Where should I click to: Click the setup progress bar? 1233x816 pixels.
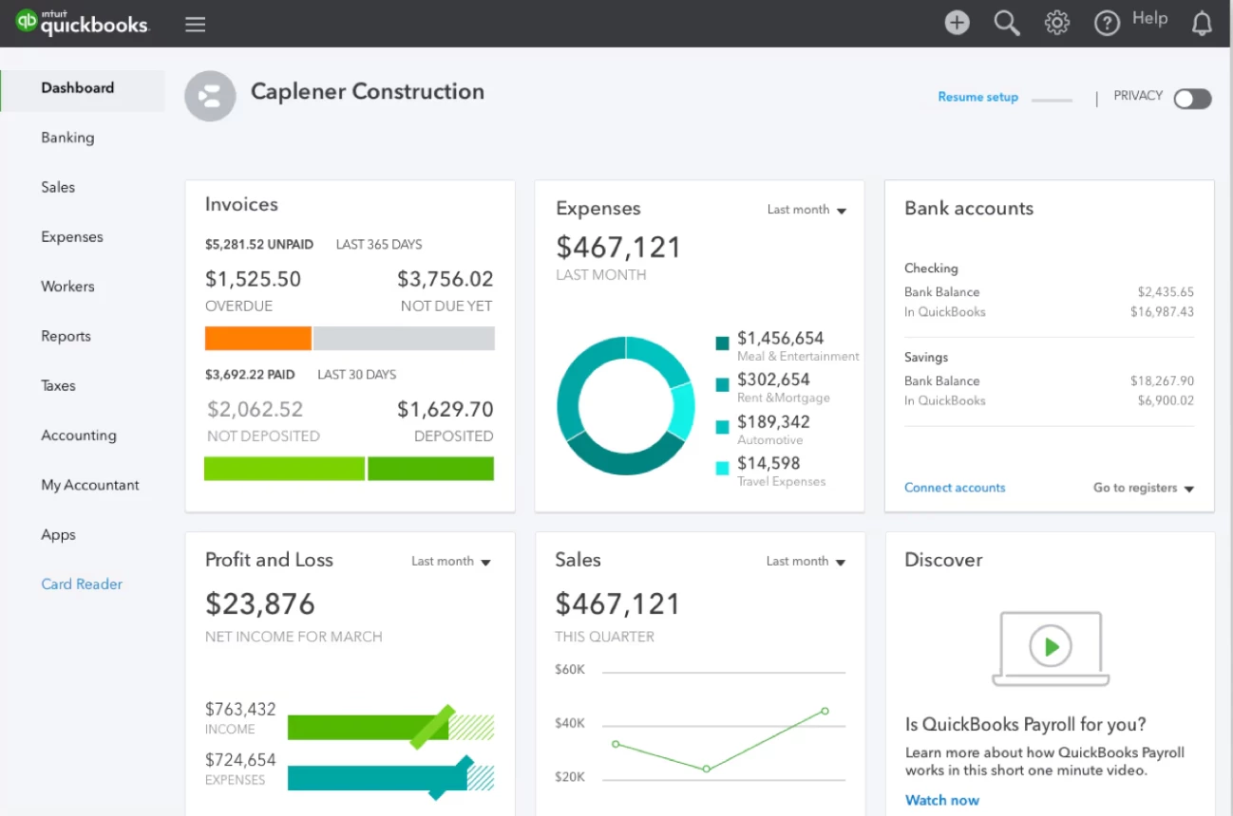point(1052,100)
